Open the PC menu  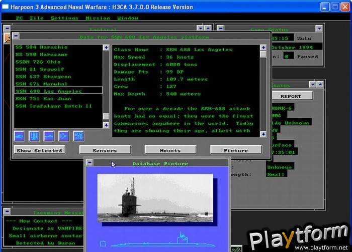20,18
